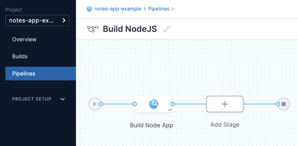Click the pipeline end stop node
This screenshot has height=146, width=298.
point(284,104)
